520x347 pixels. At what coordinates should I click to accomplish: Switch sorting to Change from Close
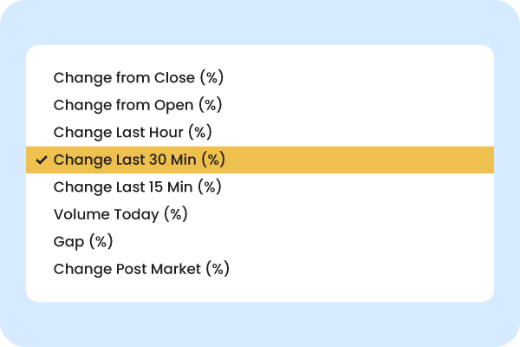[139, 77]
